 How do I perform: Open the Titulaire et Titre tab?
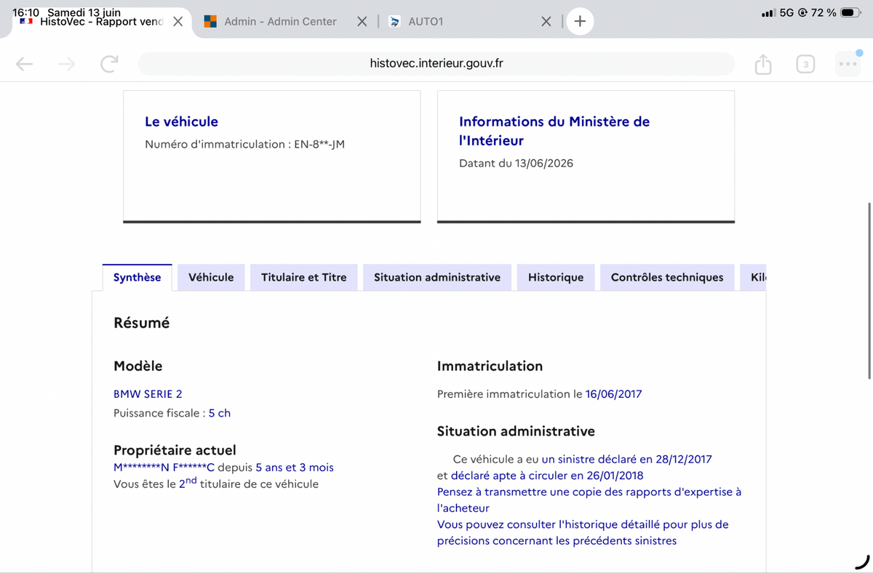pyautogui.click(x=304, y=277)
